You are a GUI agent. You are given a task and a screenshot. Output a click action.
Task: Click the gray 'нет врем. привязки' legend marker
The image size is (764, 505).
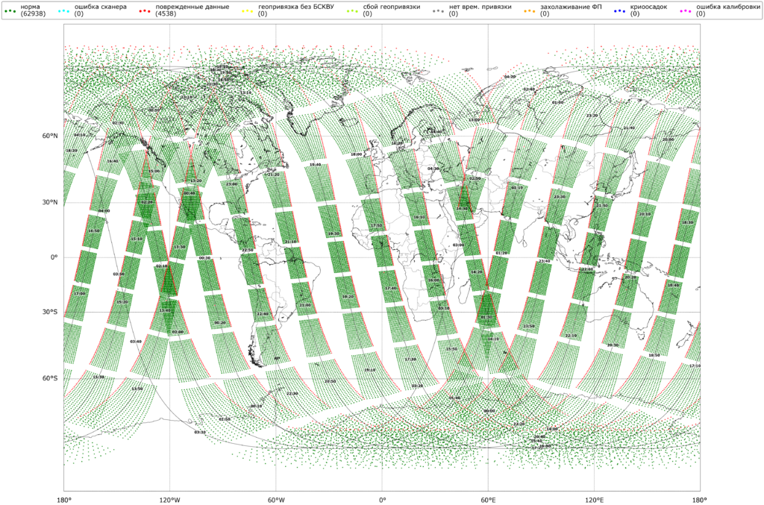tap(439, 10)
